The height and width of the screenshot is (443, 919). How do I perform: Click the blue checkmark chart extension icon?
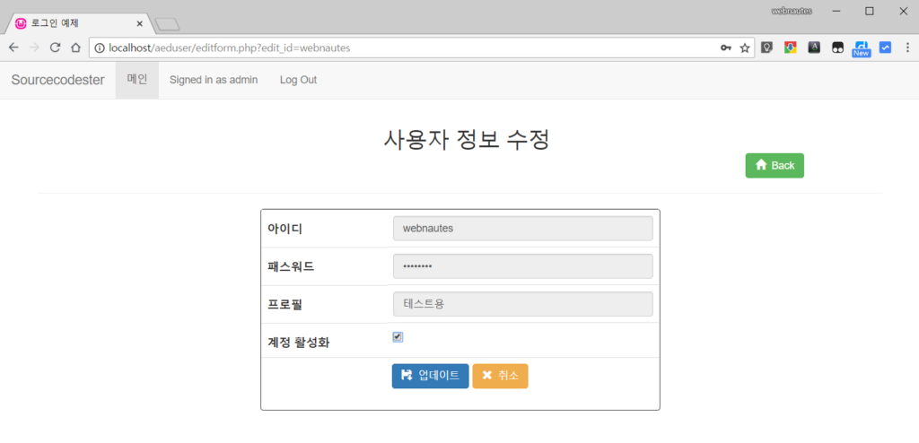pos(885,48)
